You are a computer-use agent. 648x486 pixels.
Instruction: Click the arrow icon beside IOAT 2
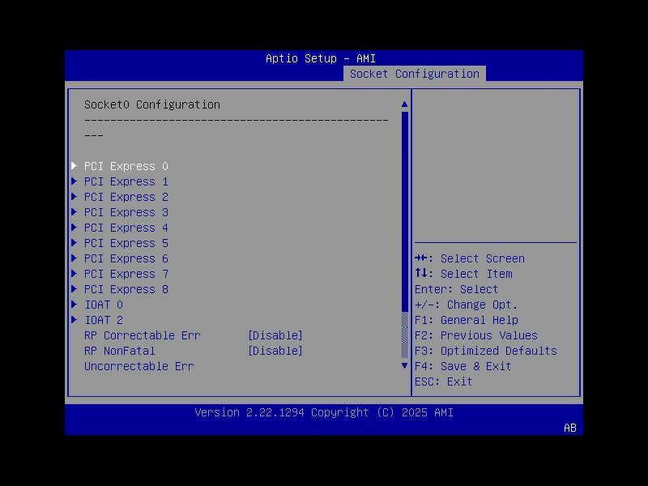coord(75,320)
